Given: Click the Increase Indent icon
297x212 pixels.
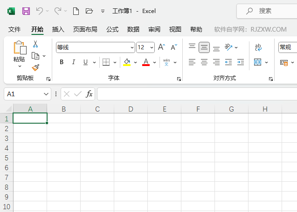Looking at the screenshot, I should pyautogui.click(x=241, y=62).
